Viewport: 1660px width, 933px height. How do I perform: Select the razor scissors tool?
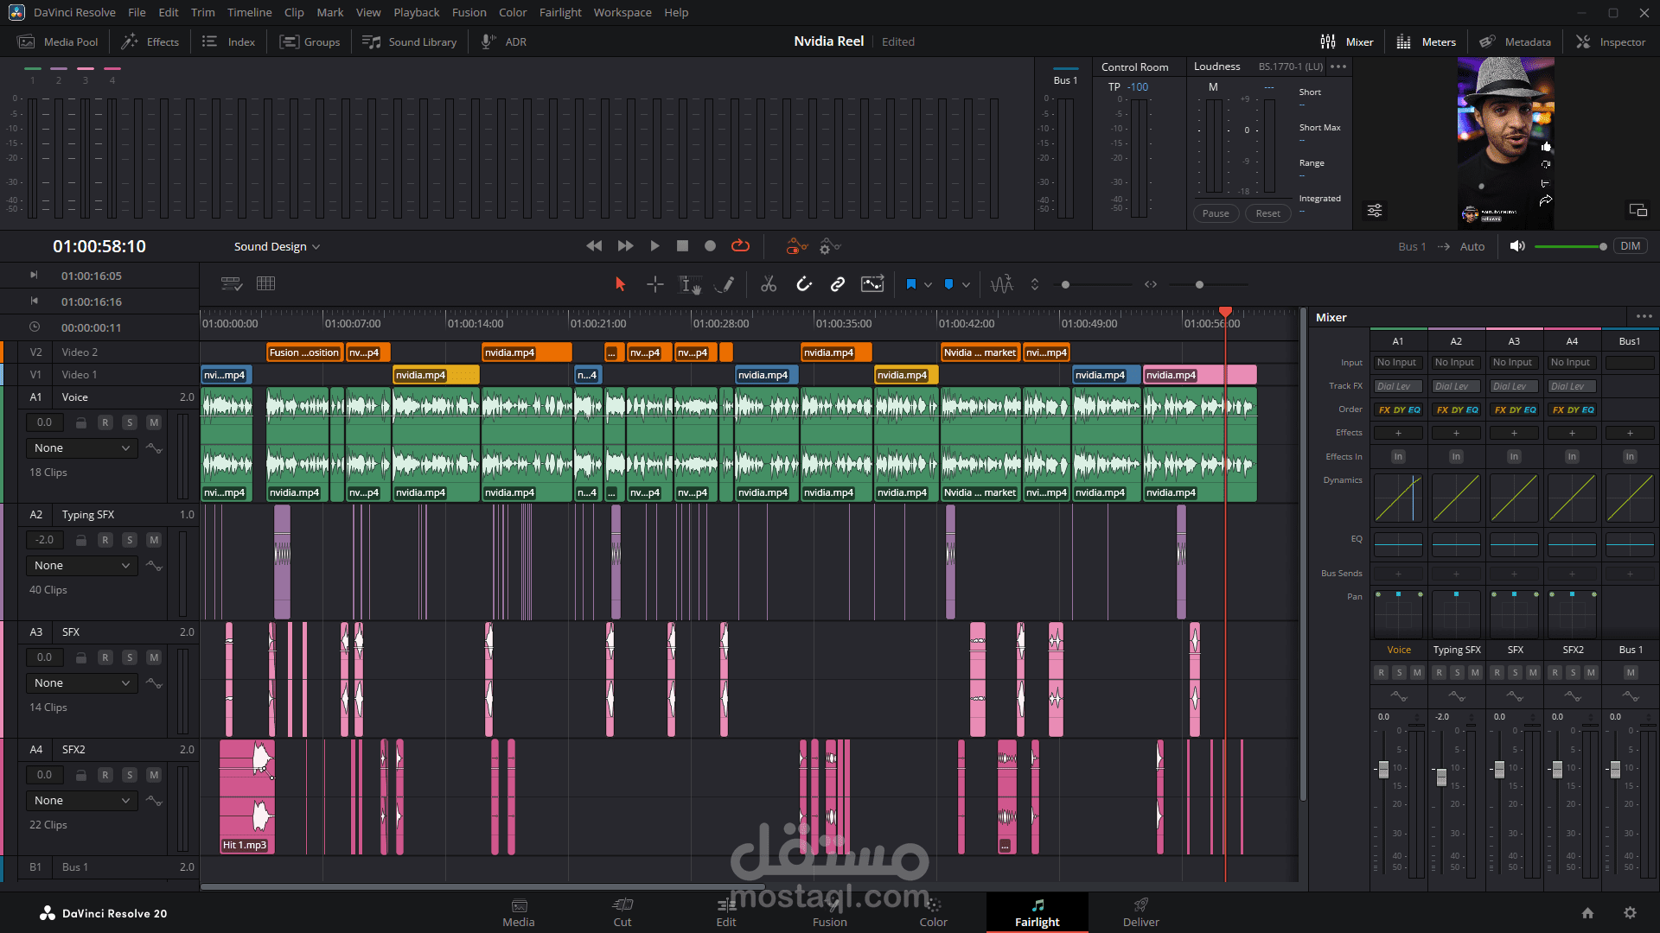coord(768,284)
